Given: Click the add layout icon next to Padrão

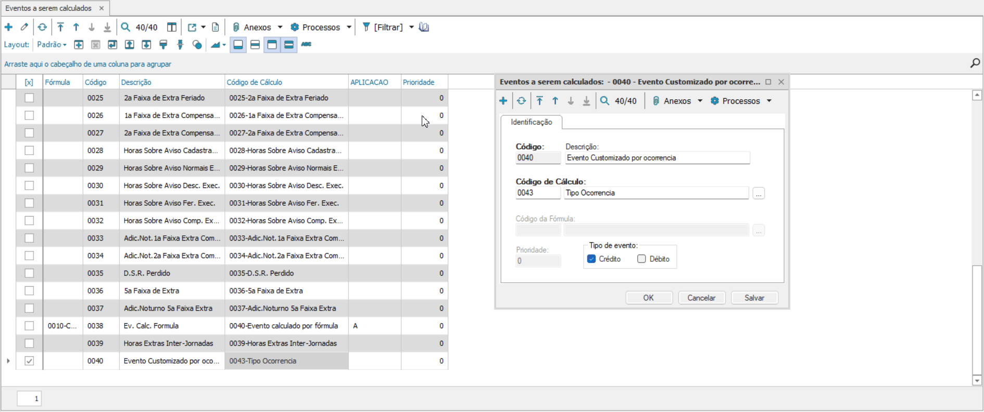Looking at the screenshot, I should [x=79, y=45].
